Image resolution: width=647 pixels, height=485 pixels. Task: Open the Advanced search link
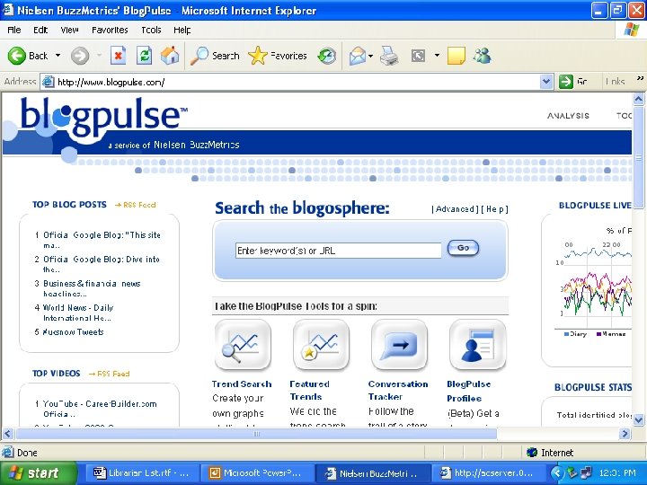455,209
